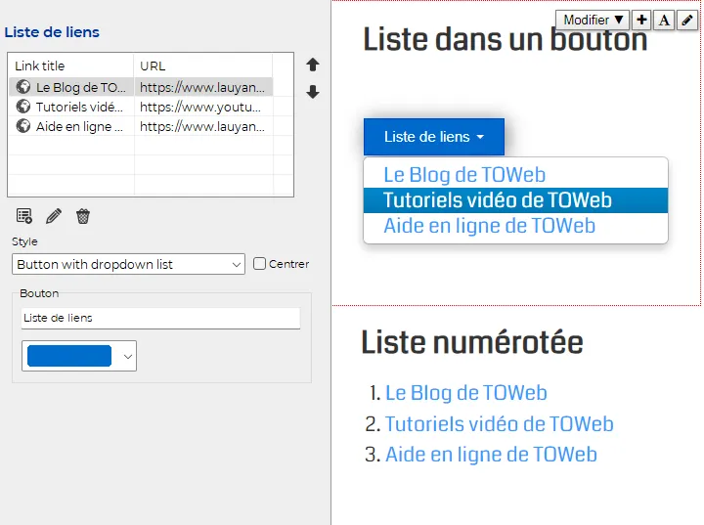Move selected link down with arrow

point(313,92)
